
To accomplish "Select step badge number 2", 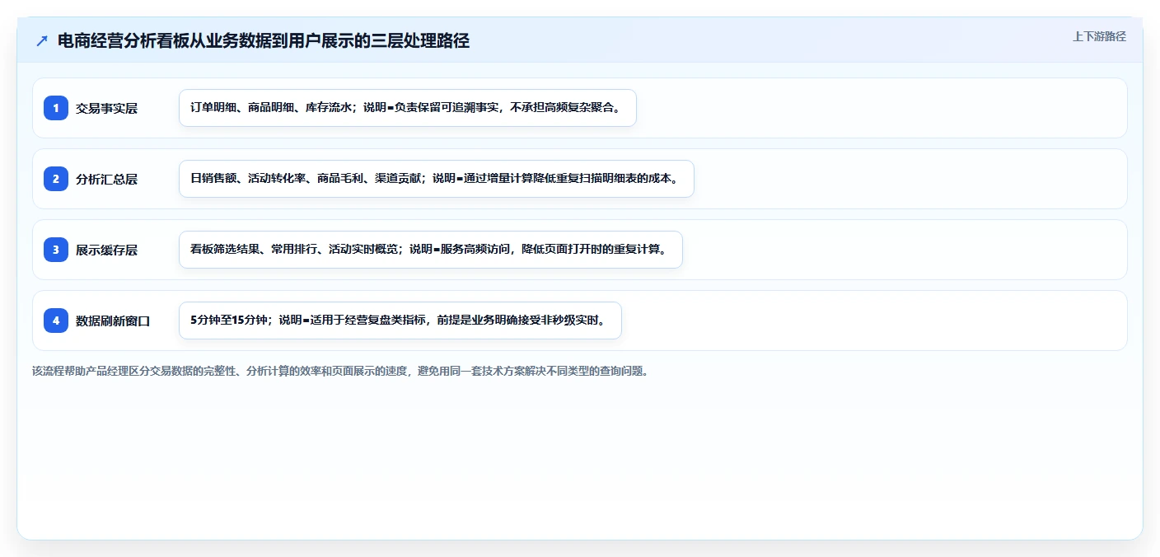I will 56,179.
